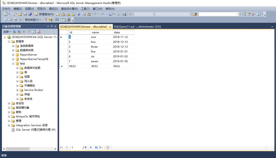
Task: Switch to the SQLQuery11.sql tab
Action: (137, 27)
